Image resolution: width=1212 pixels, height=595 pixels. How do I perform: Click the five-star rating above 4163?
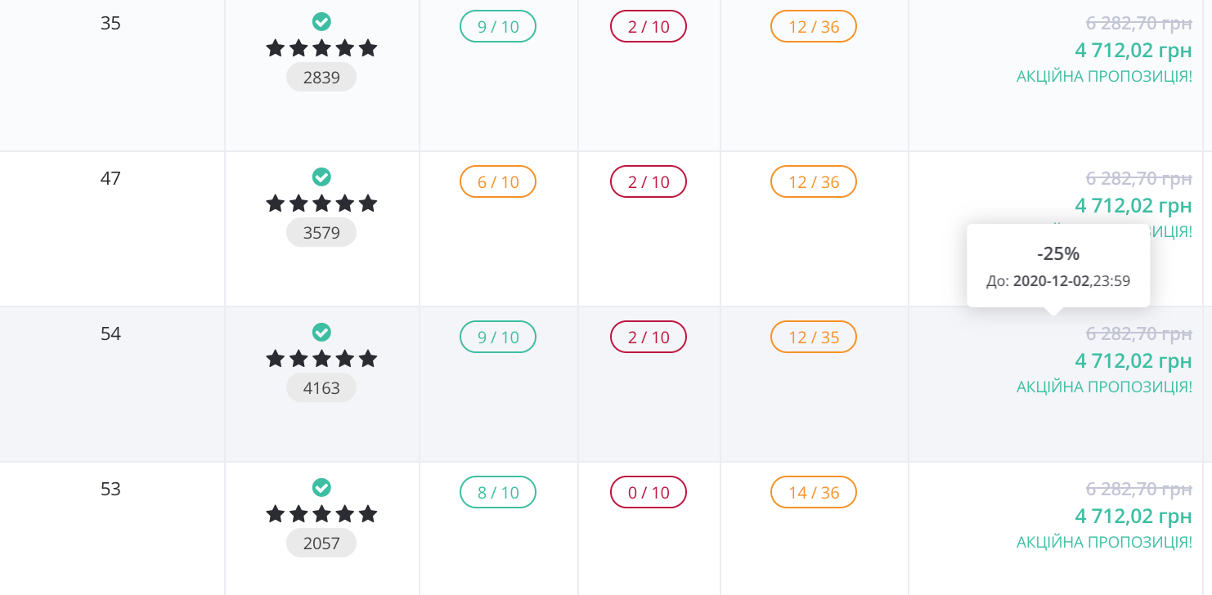click(x=321, y=359)
